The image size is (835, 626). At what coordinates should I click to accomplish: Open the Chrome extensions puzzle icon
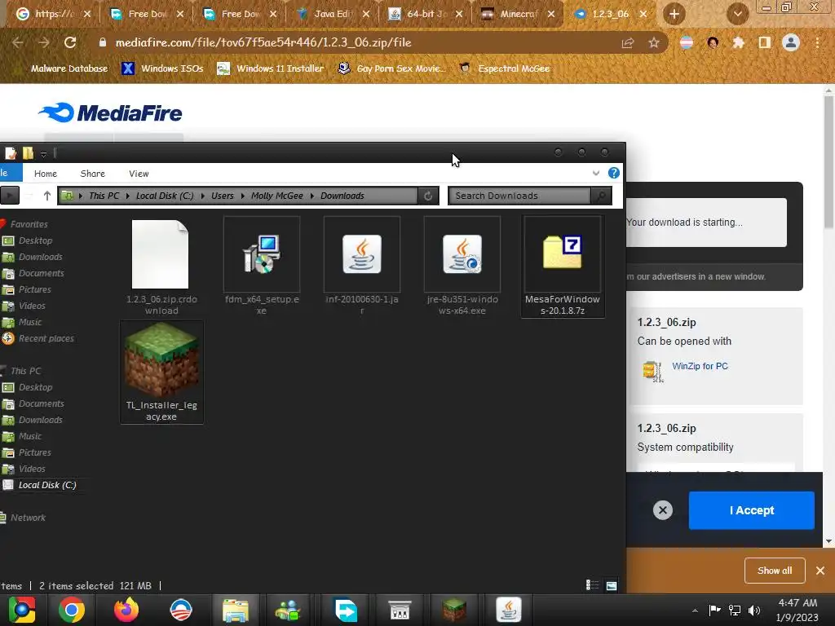click(x=739, y=42)
